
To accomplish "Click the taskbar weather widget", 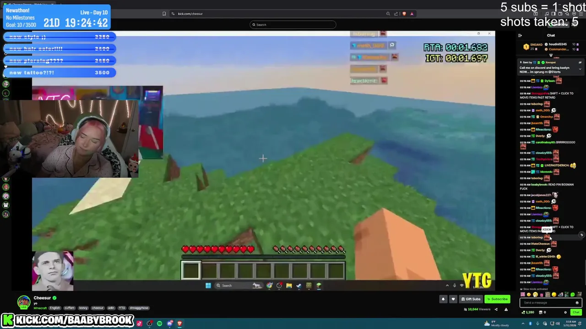I will [497, 324].
